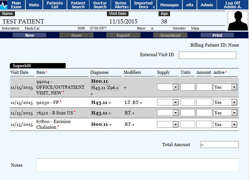Click item 99204 - OFFICE/OUTPATIENT VISIT, NEW

pos(60,87)
